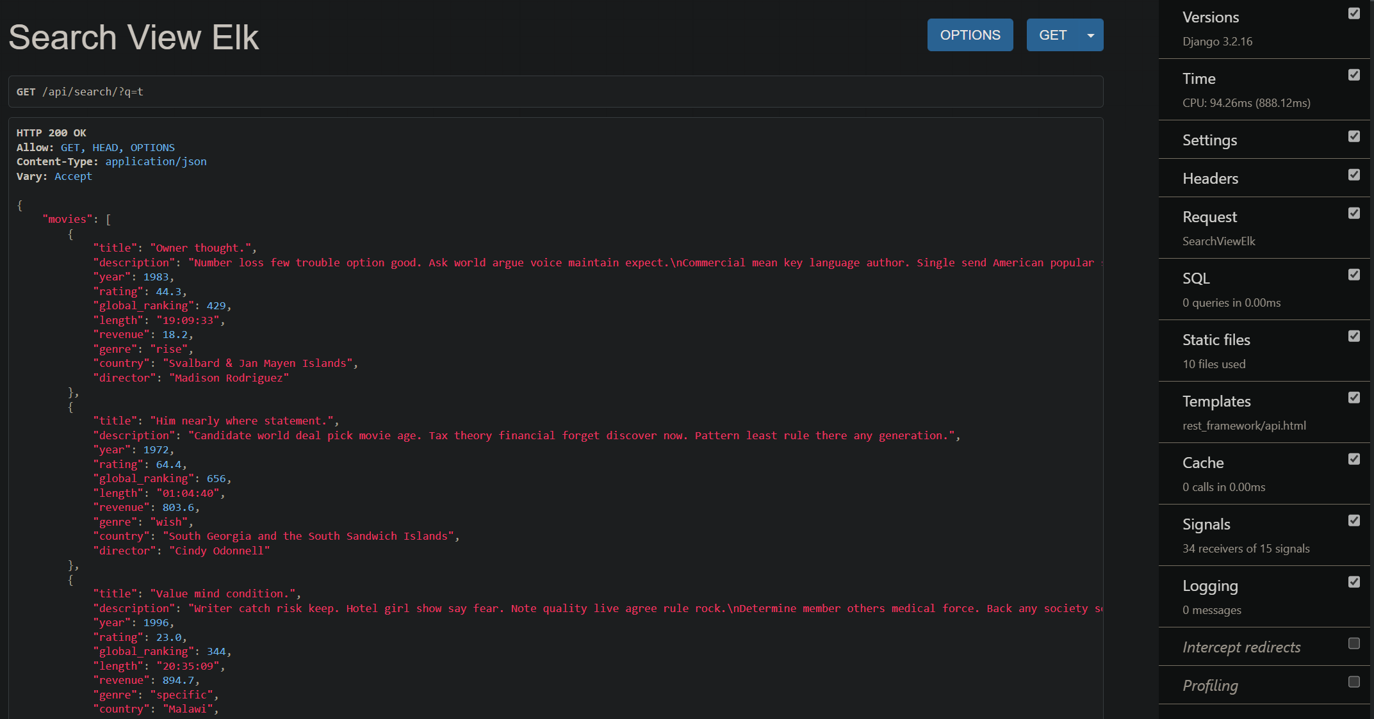Click the GET request button
This screenshot has width=1374, height=719.
pyautogui.click(x=1052, y=35)
